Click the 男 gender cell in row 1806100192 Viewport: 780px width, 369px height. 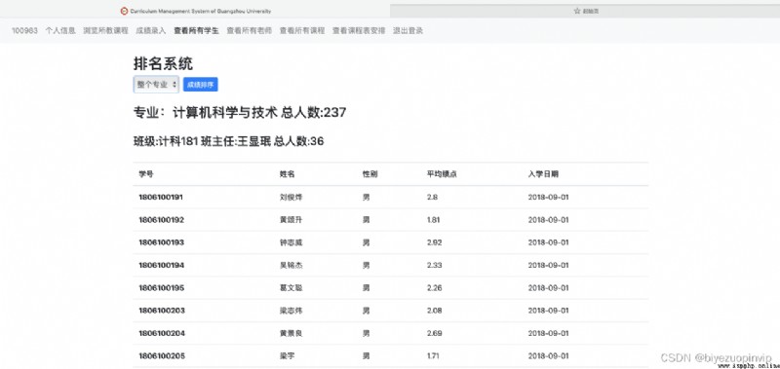pyautogui.click(x=367, y=220)
